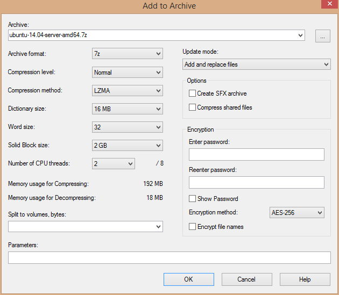Tick the Compress shared files checkbox
The height and width of the screenshot is (295, 339).
(x=192, y=107)
